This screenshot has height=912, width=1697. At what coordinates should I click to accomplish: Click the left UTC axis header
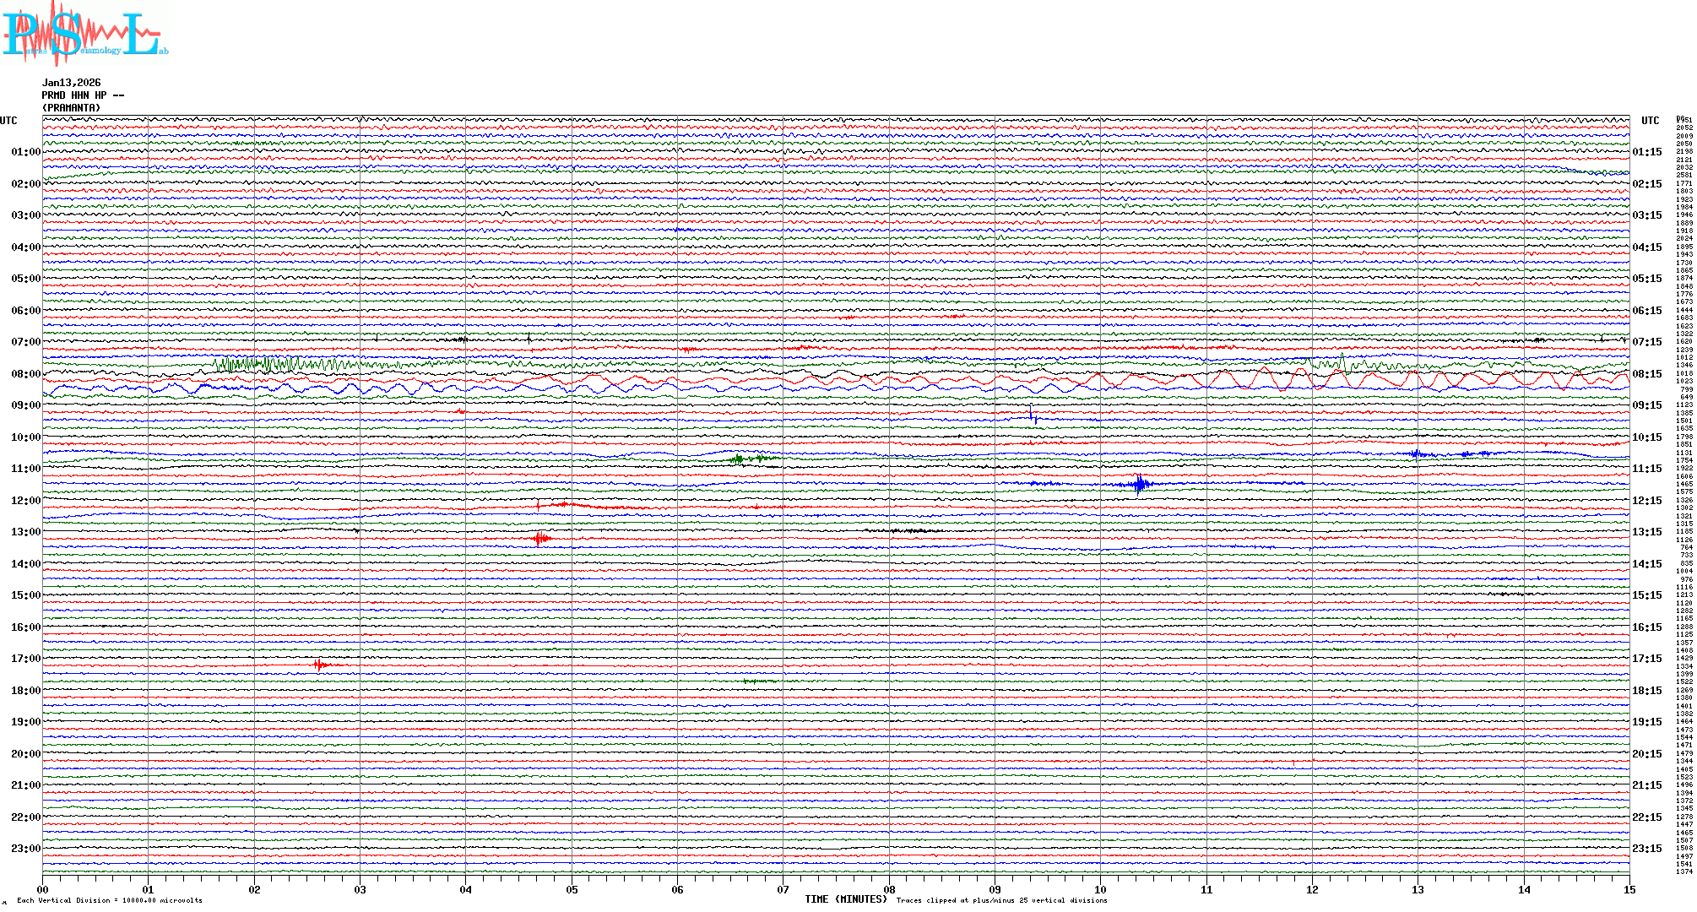point(9,121)
